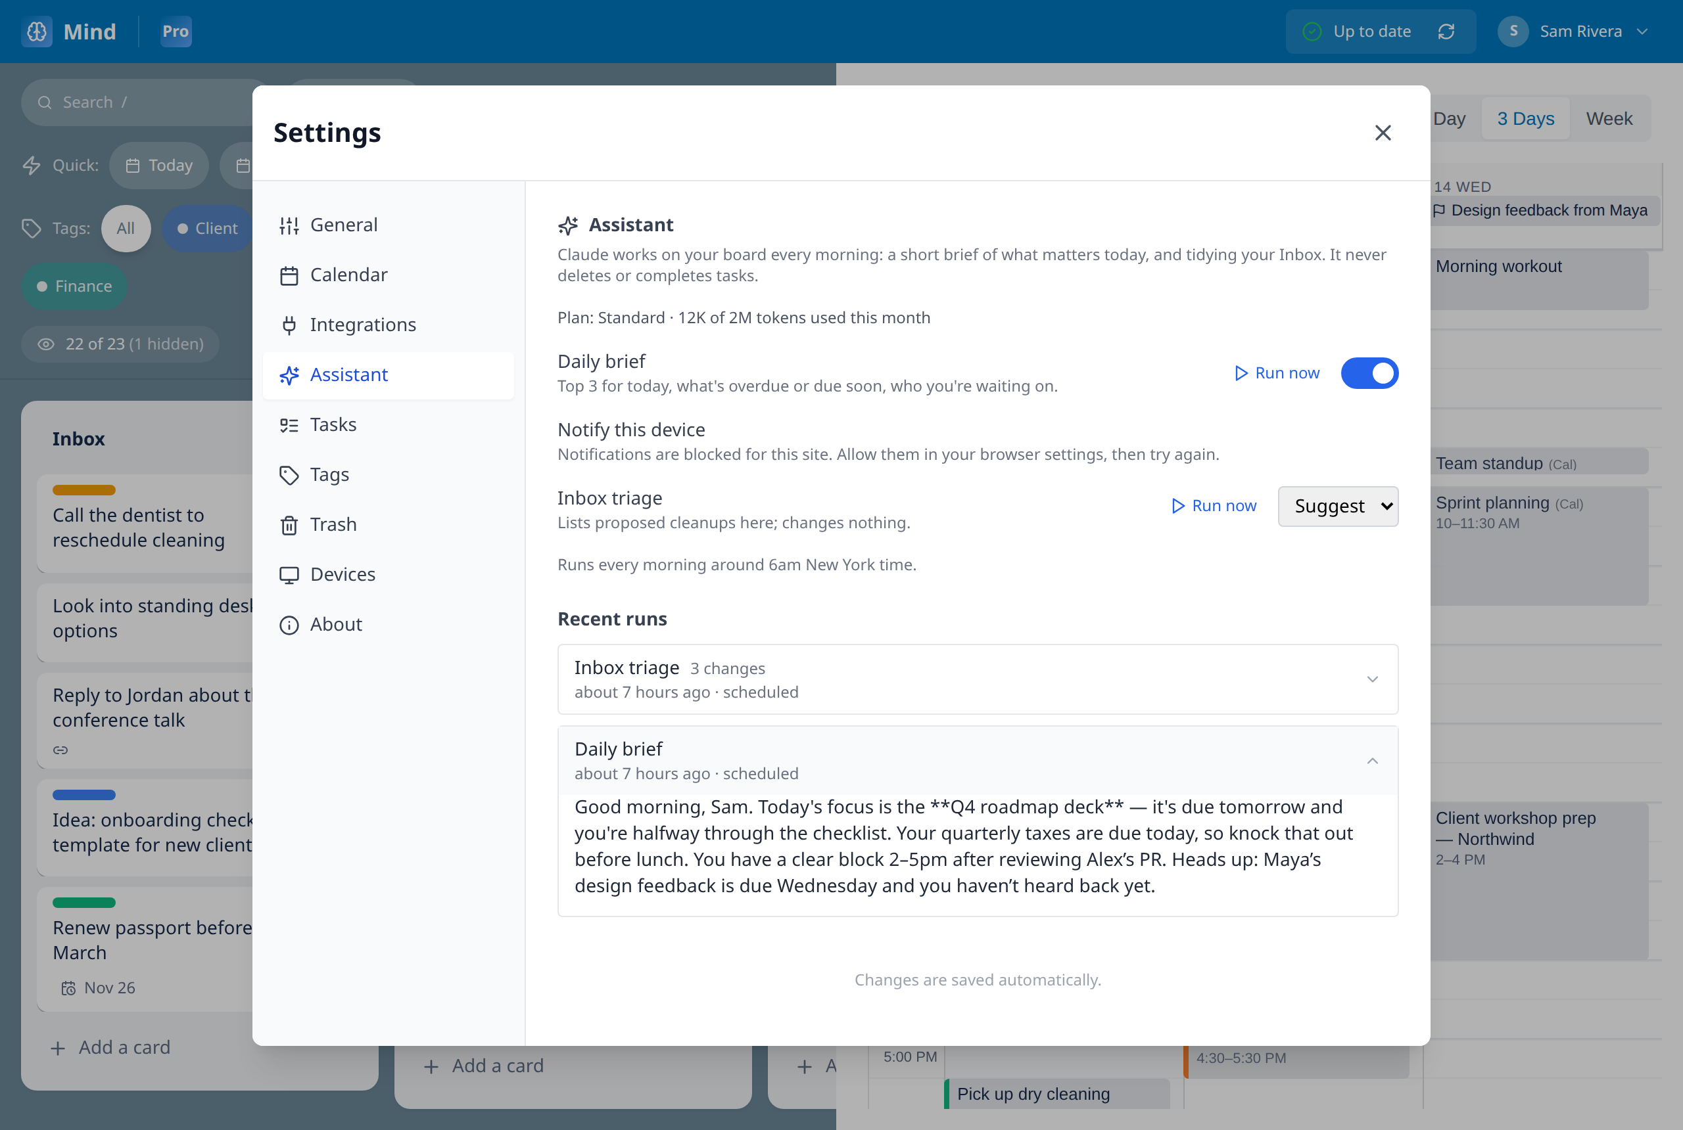Open Tasks settings section

[x=388, y=424]
